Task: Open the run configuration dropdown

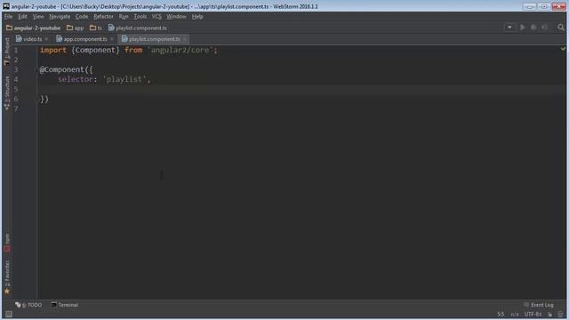Action: click(509, 28)
